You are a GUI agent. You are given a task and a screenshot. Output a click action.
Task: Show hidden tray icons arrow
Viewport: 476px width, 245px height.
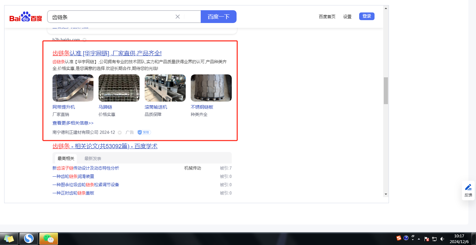pyautogui.click(x=419, y=239)
